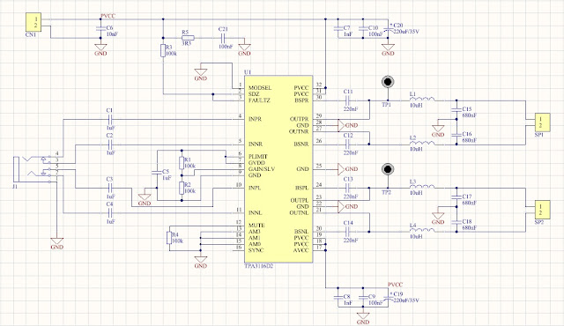Image resolution: width=564 pixels, height=326 pixels.
Task: Select filter capacitor C17
Action: (x=456, y=197)
